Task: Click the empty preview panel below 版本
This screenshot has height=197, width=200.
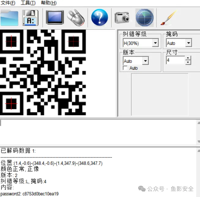Action: [160, 95]
